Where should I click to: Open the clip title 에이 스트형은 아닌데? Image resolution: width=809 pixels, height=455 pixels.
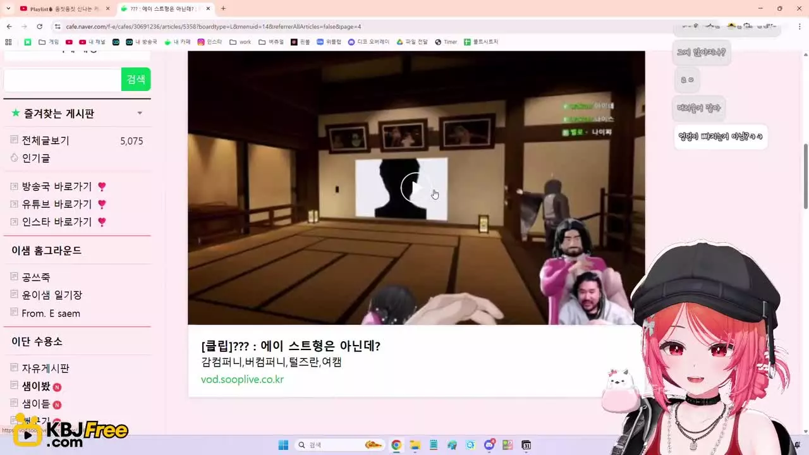pyautogui.click(x=291, y=346)
